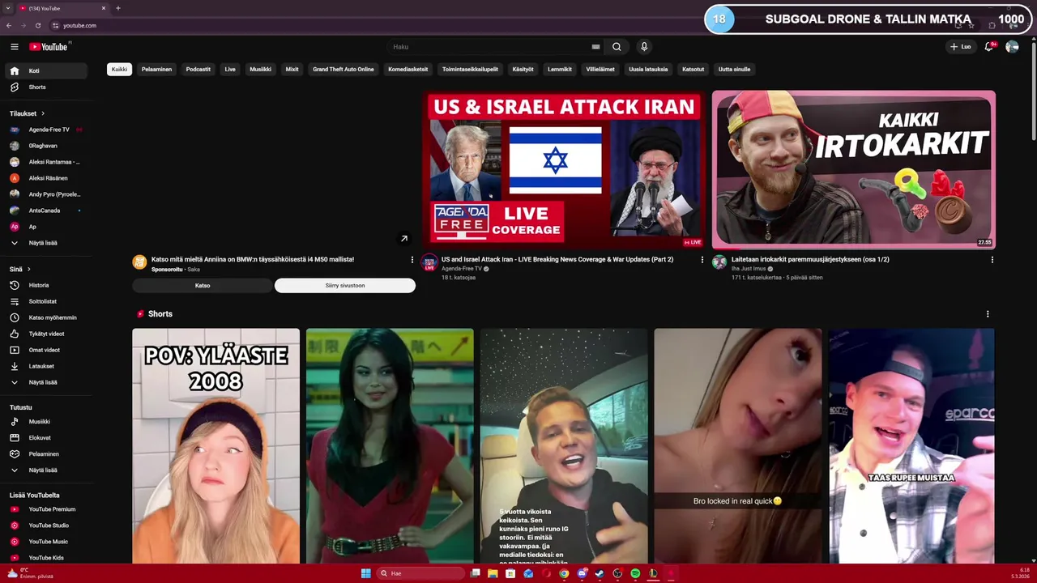Reload the page in browser toolbar
The image size is (1037, 583).
tap(38, 25)
